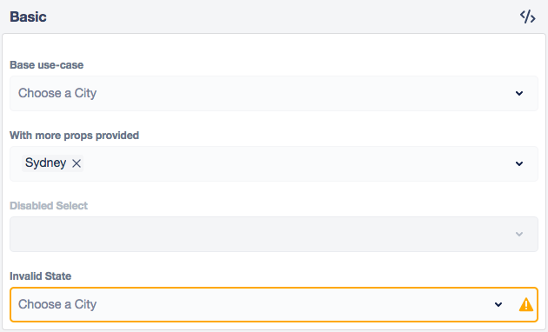Viewport: 548px width, 332px height.
Task: Click the Basic section heading
Action: (28, 17)
